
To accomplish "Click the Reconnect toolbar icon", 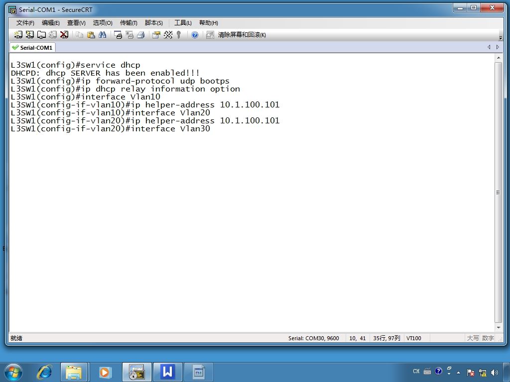I will point(53,35).
